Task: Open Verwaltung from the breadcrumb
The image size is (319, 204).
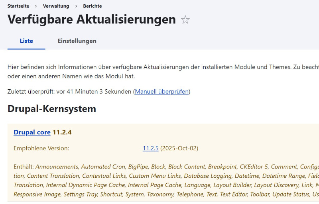Action: [x=56, y=6]
